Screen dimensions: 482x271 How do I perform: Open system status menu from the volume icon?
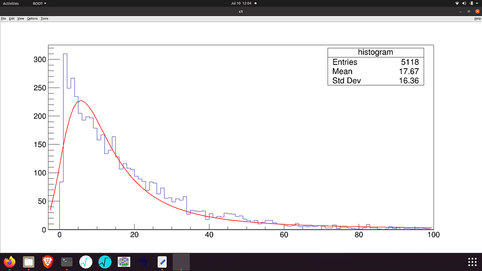[465, 3]
